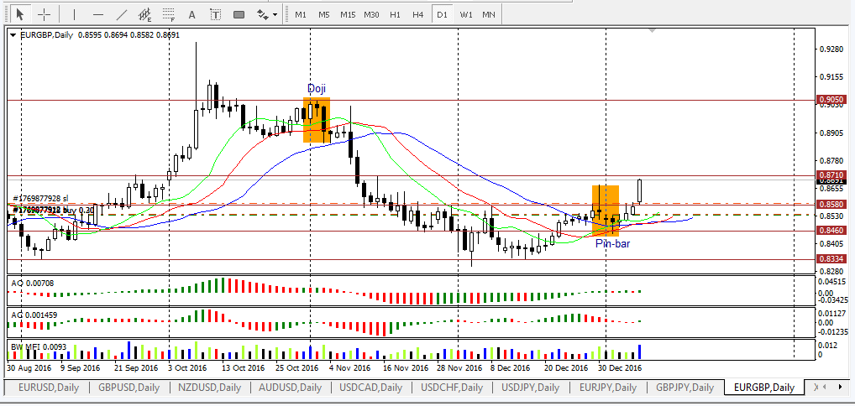This screenshot has width=855, height=406.
Task: Open the EURUSD,Daily chart tab
Action: point(49,388)
